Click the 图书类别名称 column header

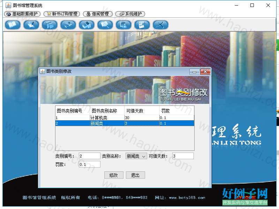107,111
